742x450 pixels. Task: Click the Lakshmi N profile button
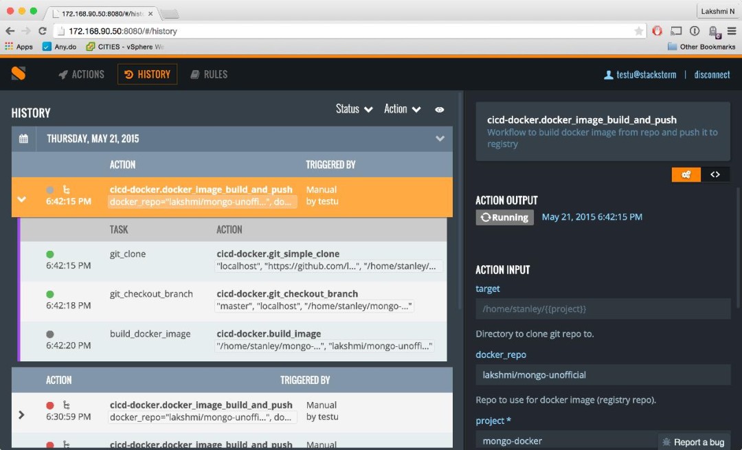point(717,12)
